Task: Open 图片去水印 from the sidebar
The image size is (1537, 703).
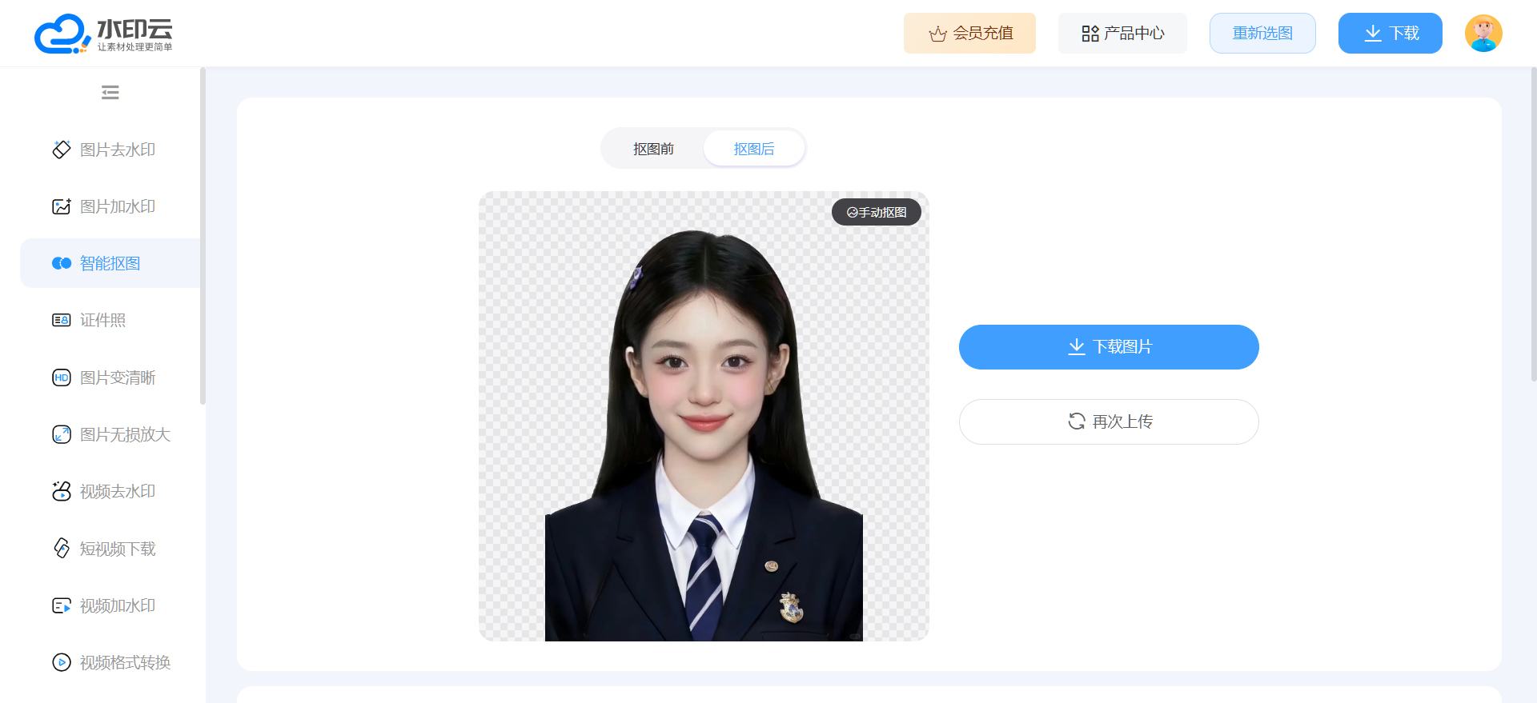Action: (110, 150)
